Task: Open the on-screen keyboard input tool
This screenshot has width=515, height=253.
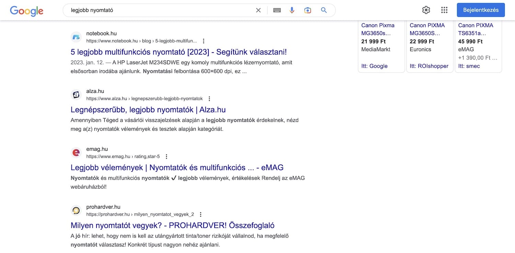Action: [x=277, y=10]
